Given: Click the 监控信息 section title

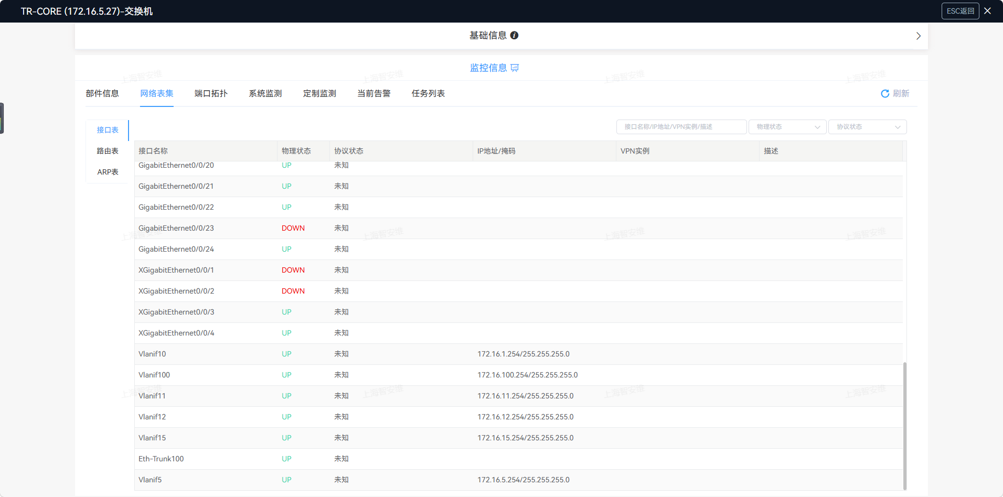Looking at the screenshot, I should [x=488, y=68].
